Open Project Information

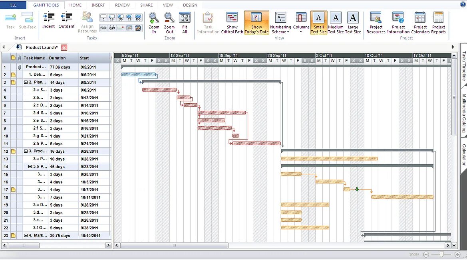point(398,23)
